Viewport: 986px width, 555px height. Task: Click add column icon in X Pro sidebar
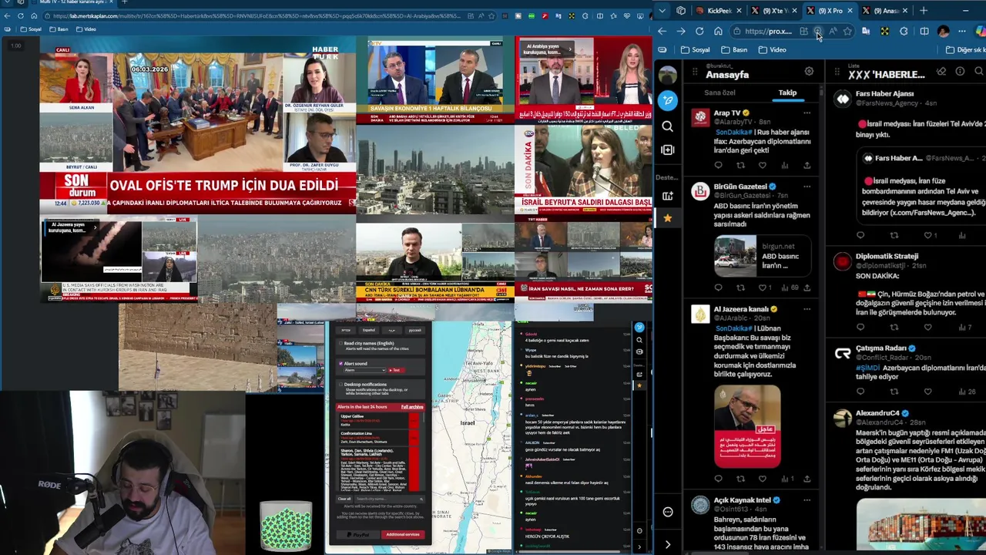[668, 150]
